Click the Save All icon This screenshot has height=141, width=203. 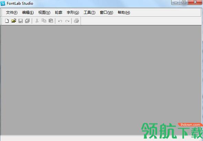(28, 21)
